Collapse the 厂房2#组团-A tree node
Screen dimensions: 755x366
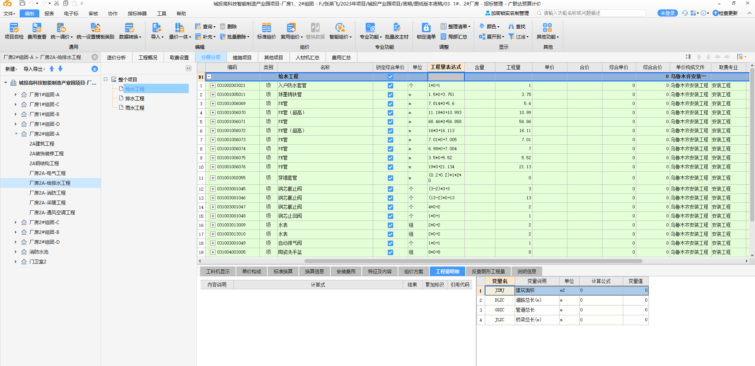(16, 134)
